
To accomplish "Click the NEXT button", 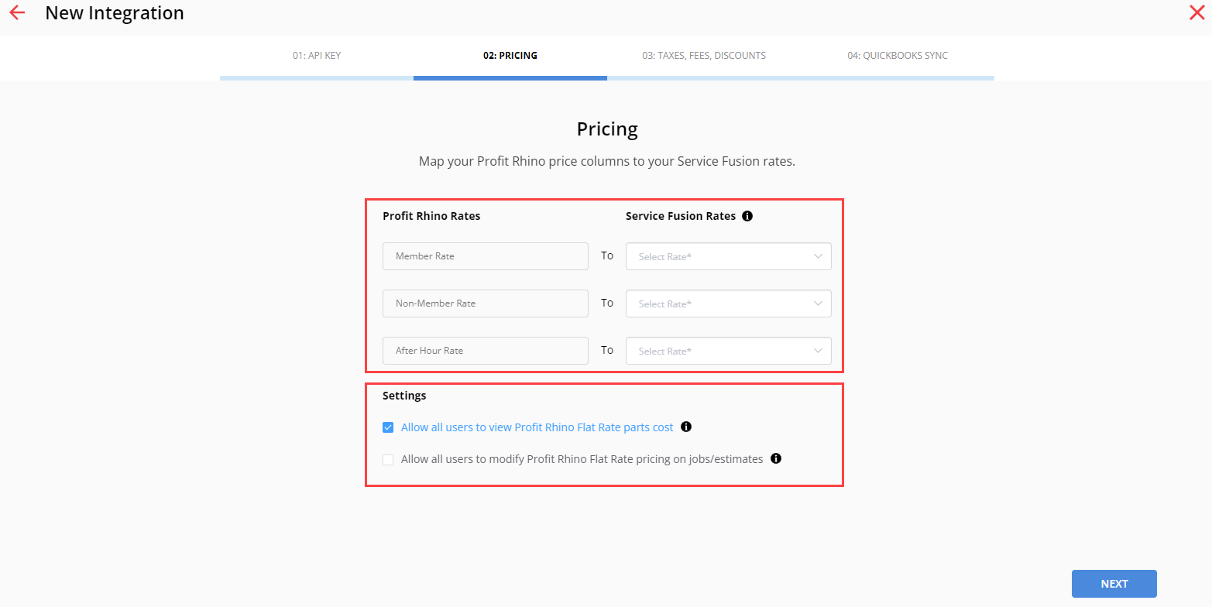I will [x=1114, y=584].
